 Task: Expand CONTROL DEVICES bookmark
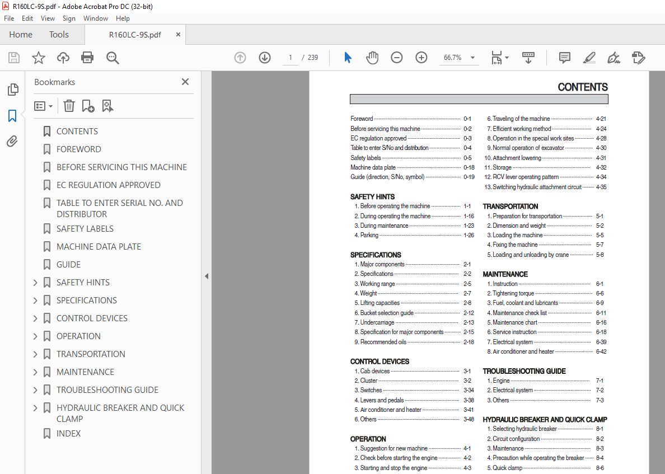(x=35, y=318)
